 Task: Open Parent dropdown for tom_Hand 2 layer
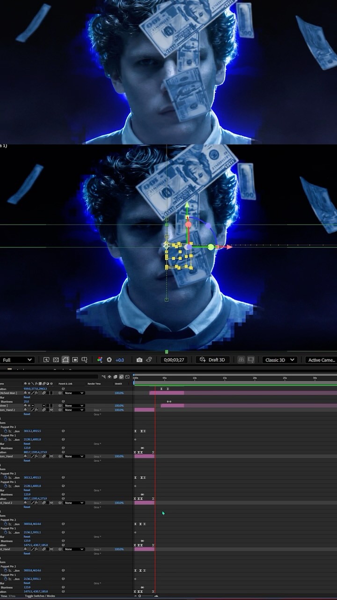pos(74,410)
